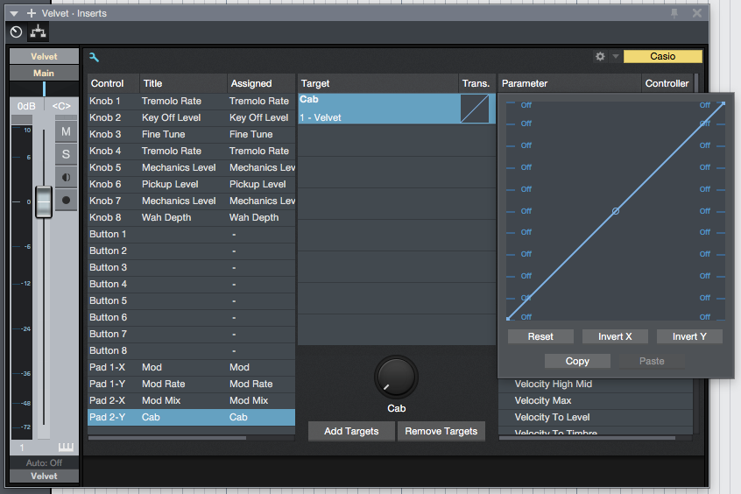Toggle record arm on the Velvet channel

66,200
